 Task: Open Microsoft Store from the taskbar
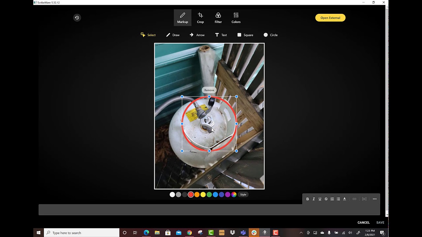click(168, 233)
